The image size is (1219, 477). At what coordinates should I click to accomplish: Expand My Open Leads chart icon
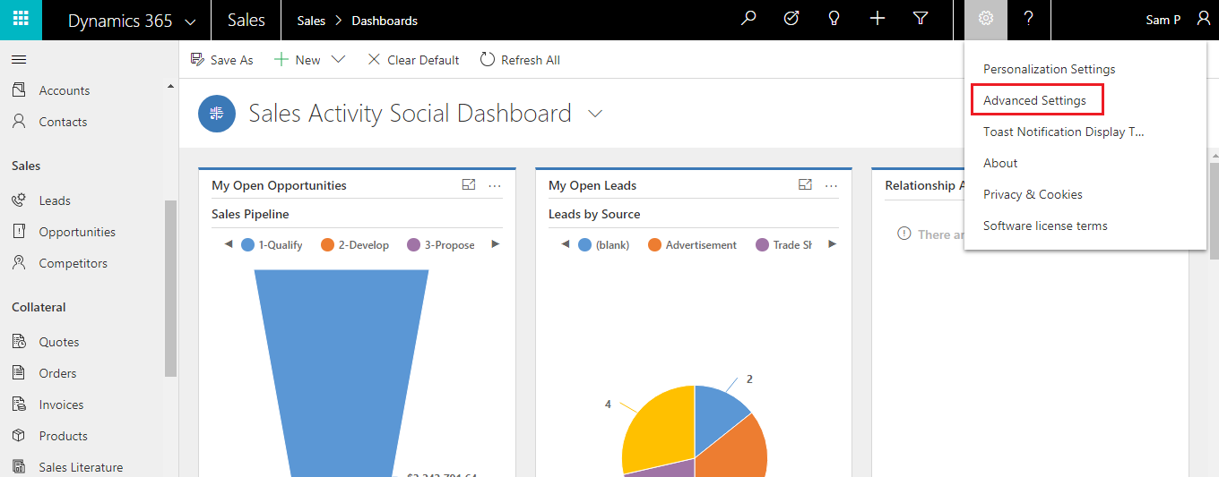tap(805, 184)
